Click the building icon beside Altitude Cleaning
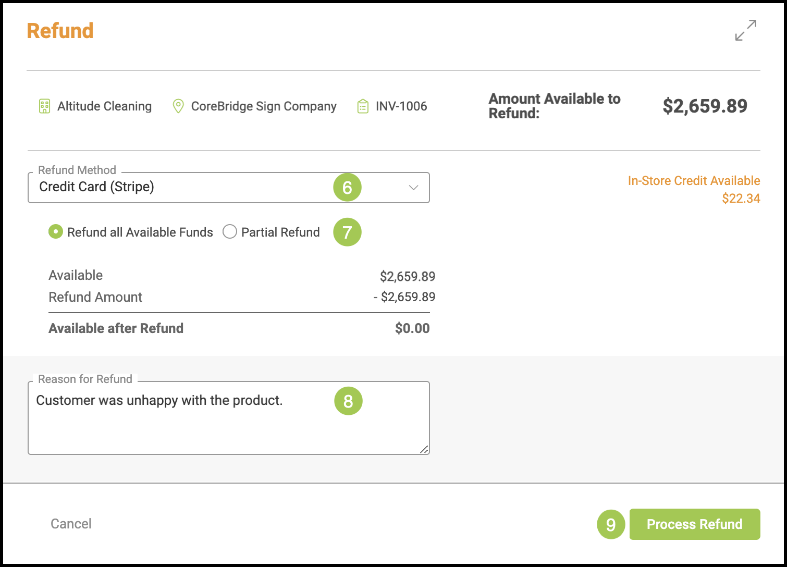This screenshot has height=567, width=787. (45, 106)
